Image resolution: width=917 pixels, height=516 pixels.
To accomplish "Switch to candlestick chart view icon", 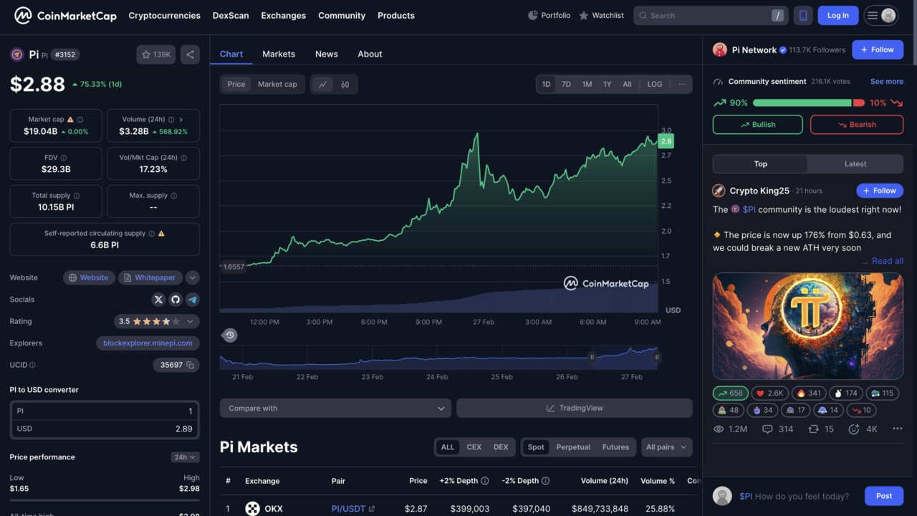I will point(345,85).
